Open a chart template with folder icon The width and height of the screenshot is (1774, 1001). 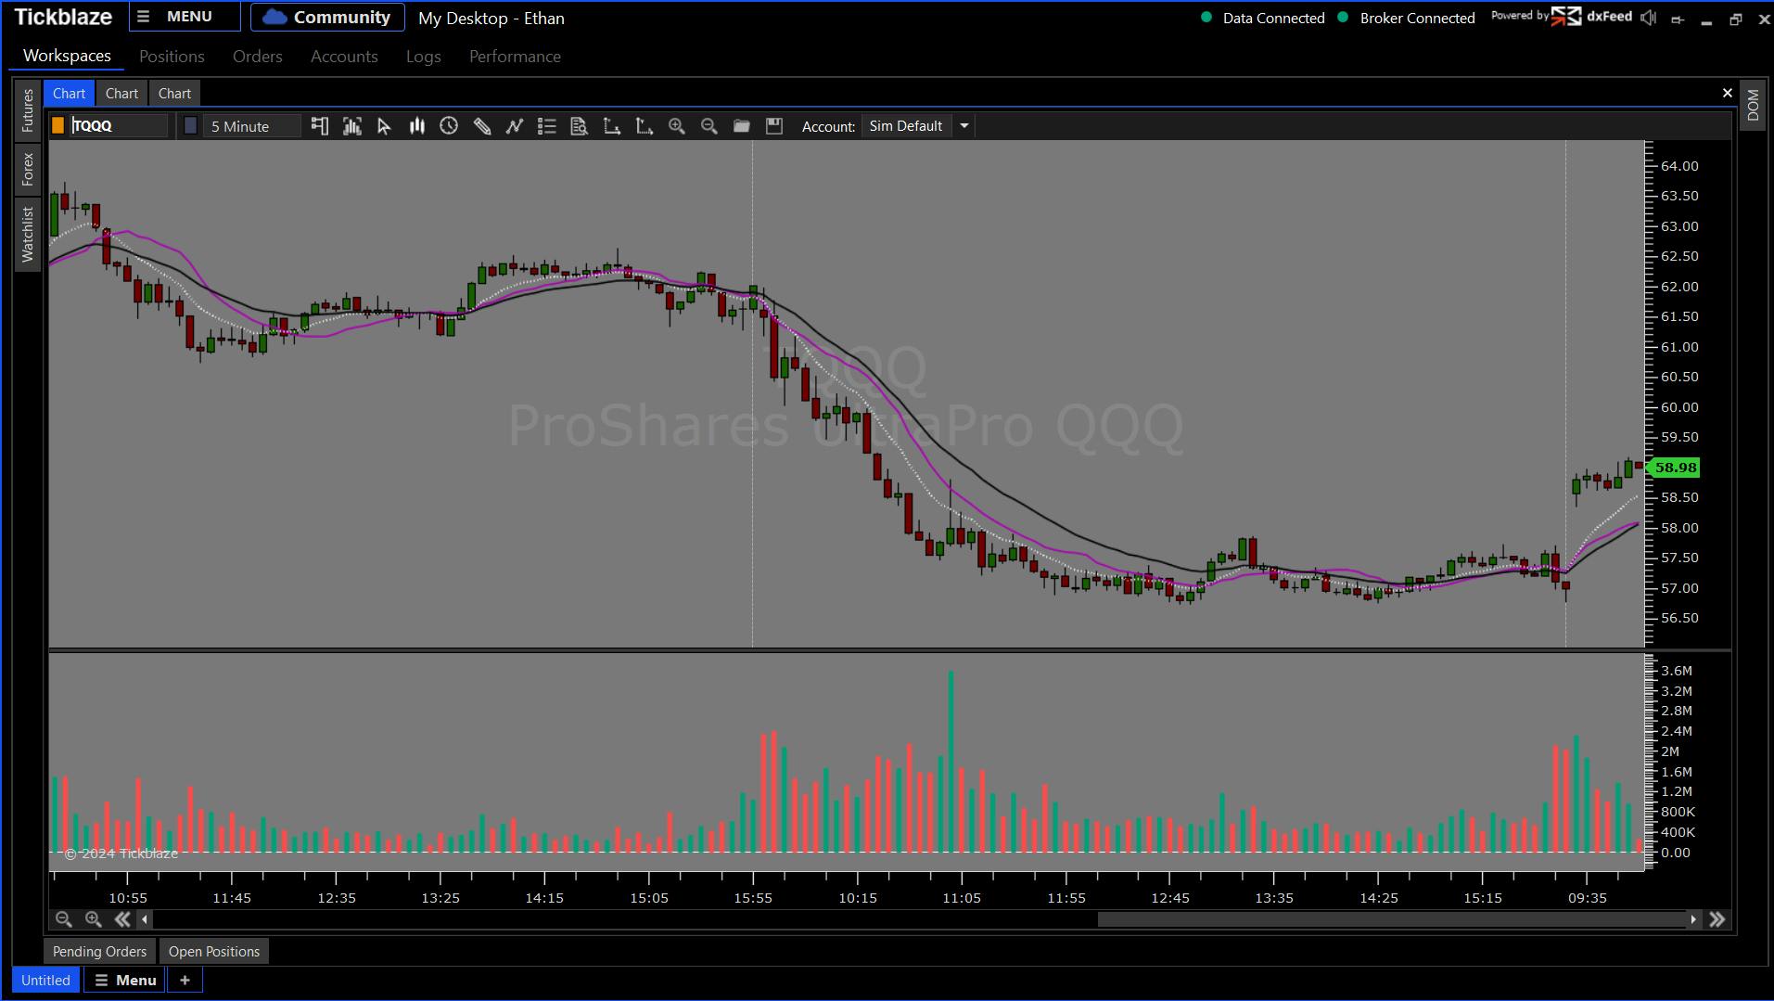[x=742, y=126]
